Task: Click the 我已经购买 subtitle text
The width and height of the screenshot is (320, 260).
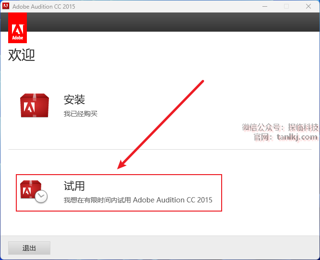Action: tap(81, 114)
